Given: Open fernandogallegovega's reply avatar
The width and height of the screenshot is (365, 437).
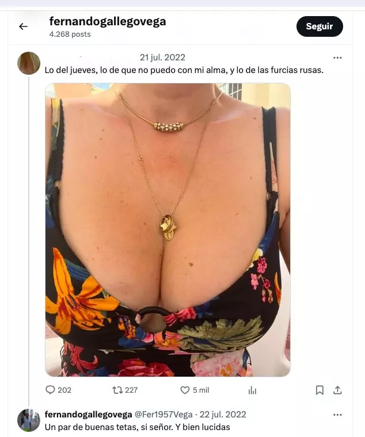Looking at the screenshot, I should (29, 420).
